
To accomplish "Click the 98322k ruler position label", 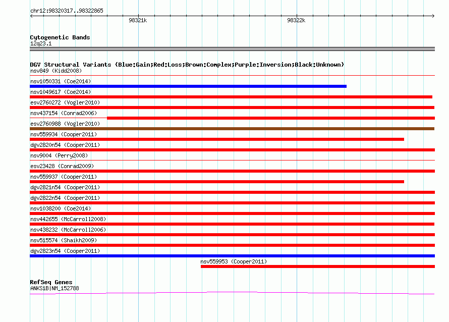I will pos(296,20).
